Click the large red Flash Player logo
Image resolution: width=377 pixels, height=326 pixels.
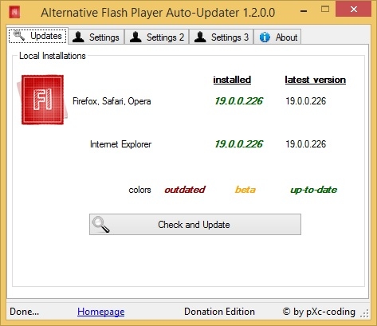coord(41,100)
